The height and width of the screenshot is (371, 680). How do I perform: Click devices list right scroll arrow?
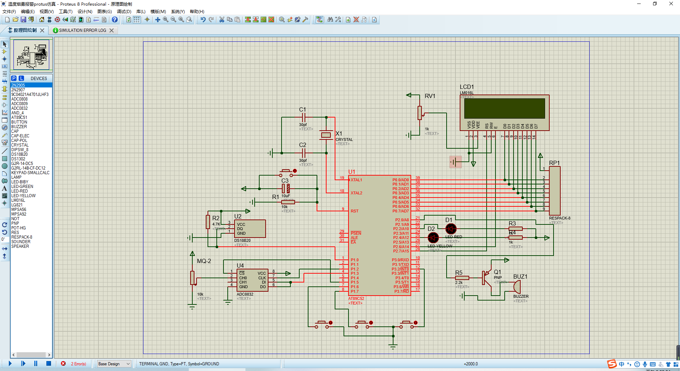(x=49, y=355)
